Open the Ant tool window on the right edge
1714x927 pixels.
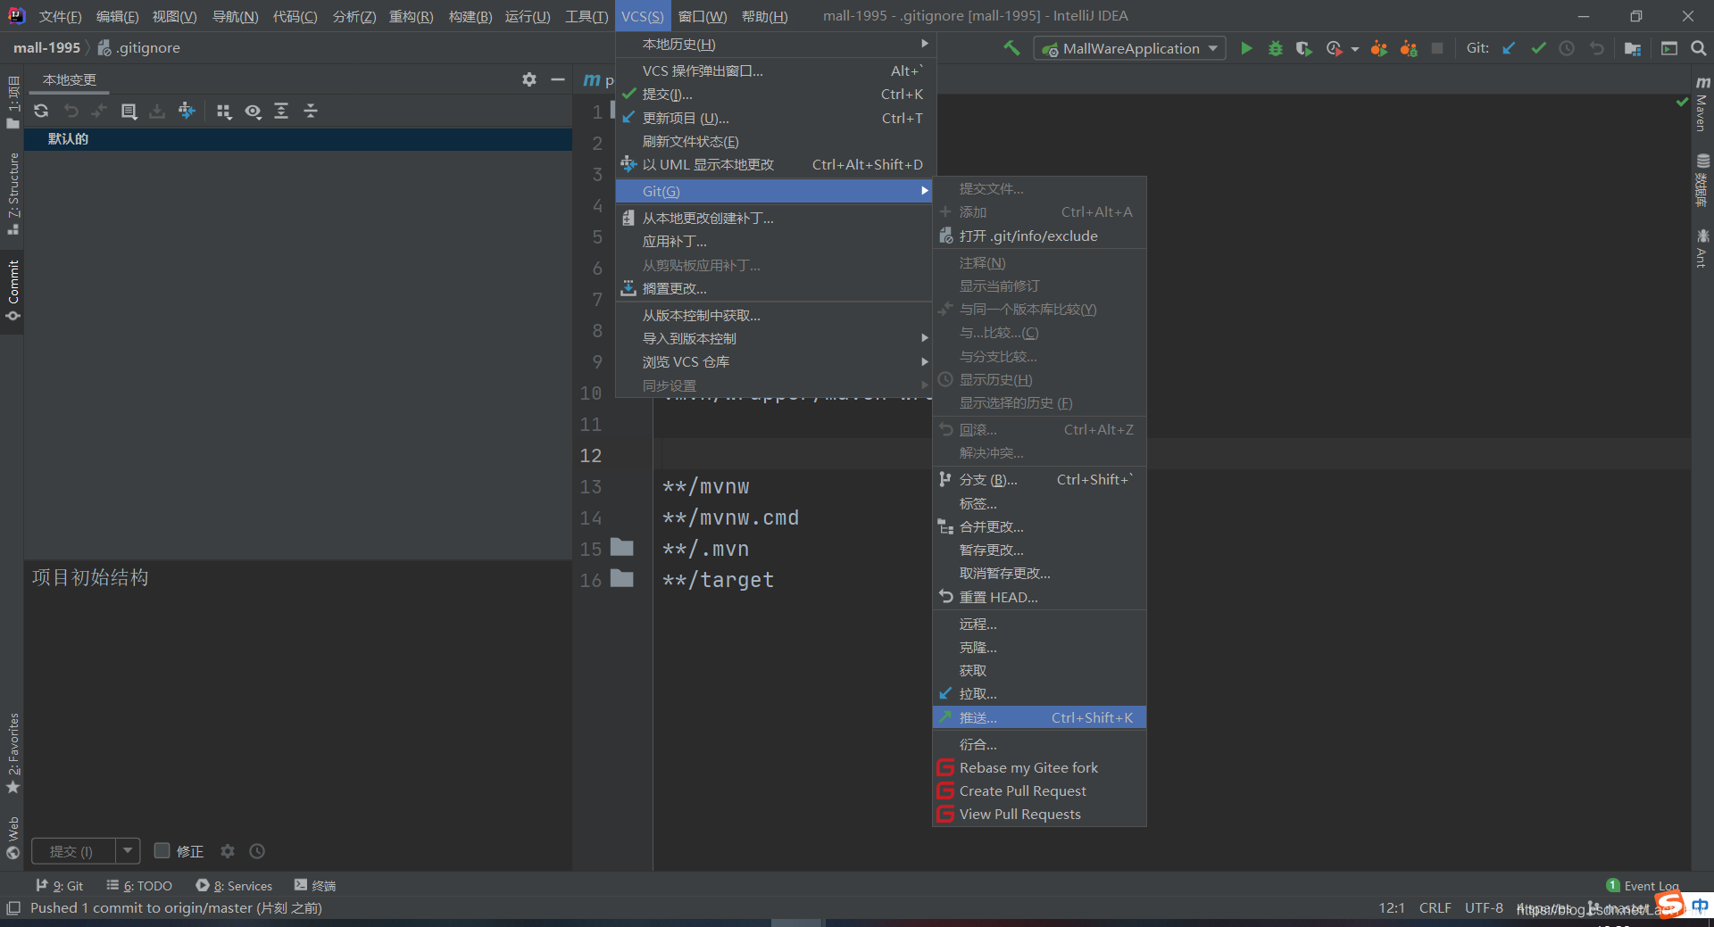[1702, 248]
